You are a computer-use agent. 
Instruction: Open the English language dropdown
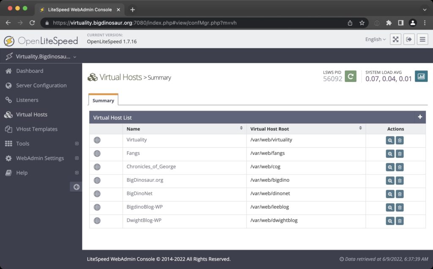(x=375, y=39)
